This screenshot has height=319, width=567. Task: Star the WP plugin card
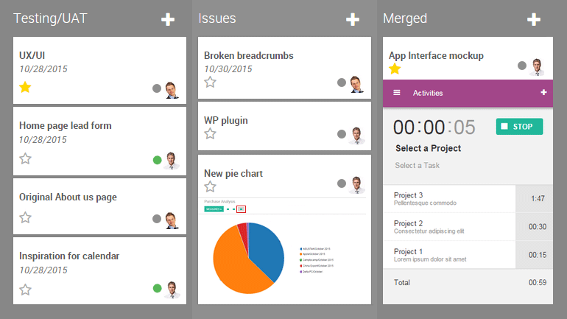coord(211,134)
